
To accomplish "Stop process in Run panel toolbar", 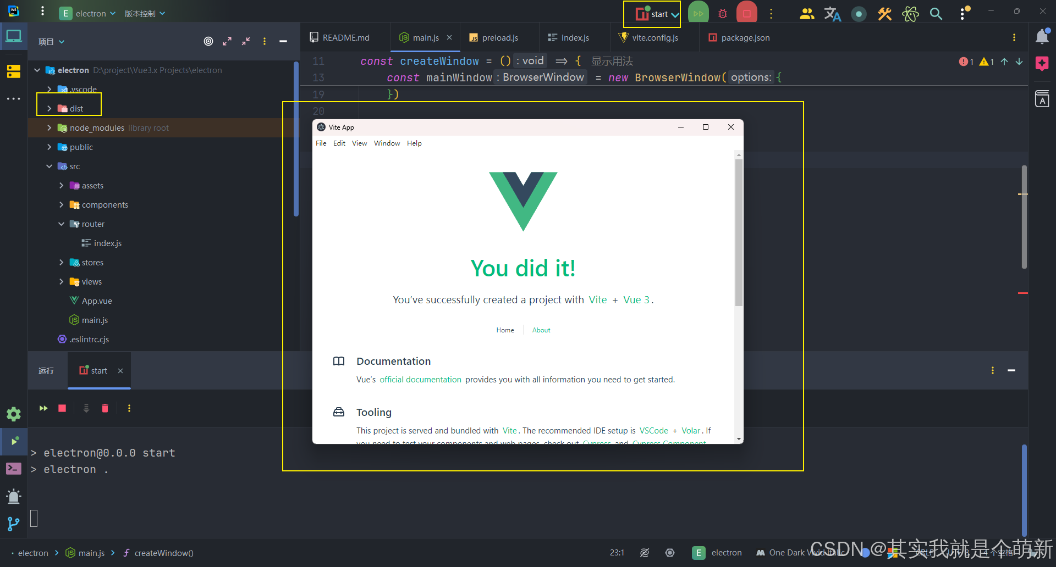I will [x=62, y=408].
